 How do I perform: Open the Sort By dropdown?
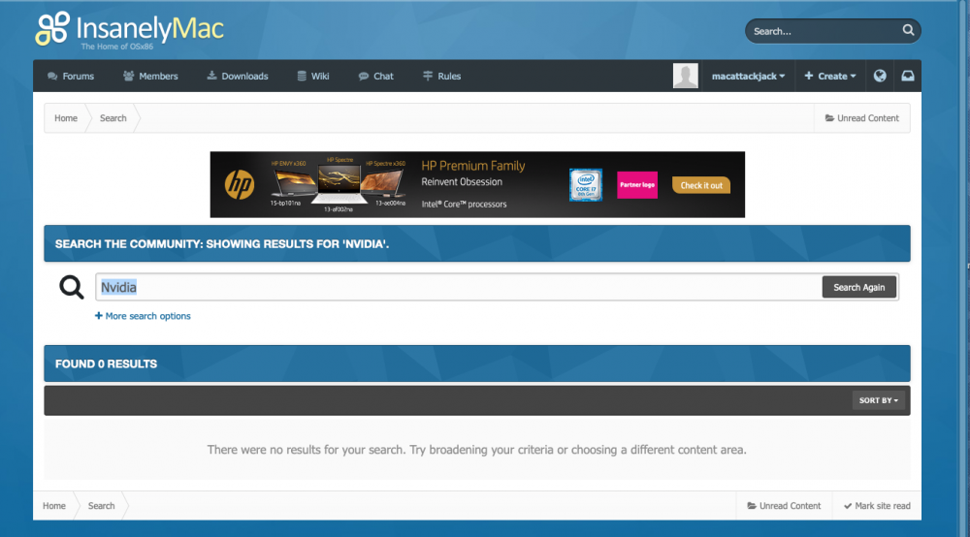click(x=879, y=400)
